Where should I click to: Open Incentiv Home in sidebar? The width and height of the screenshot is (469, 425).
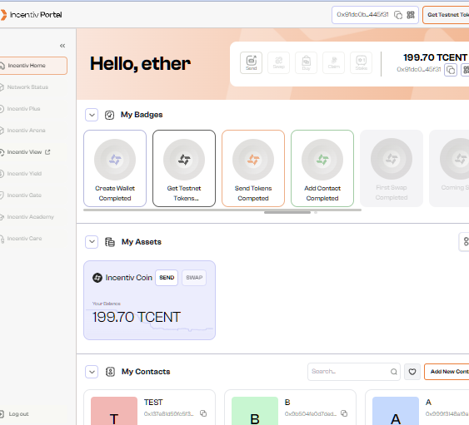[32, 66]
